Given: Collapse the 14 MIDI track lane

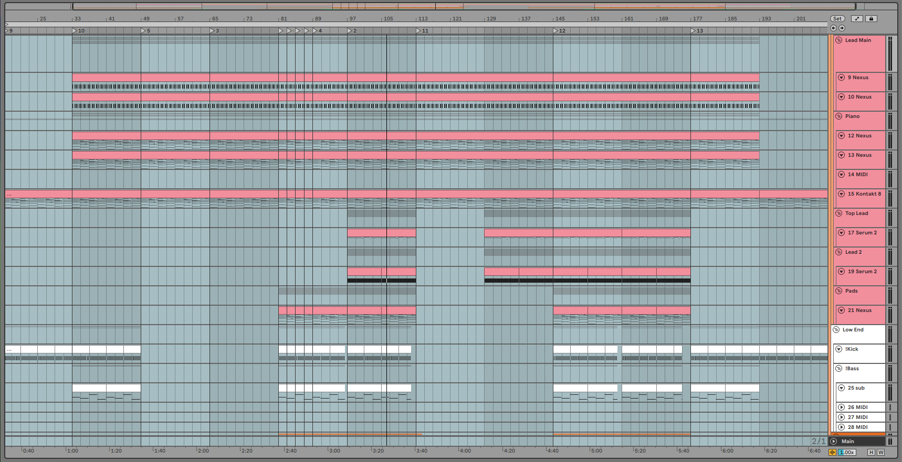Looking at the screenshot, I should [841, 175].
